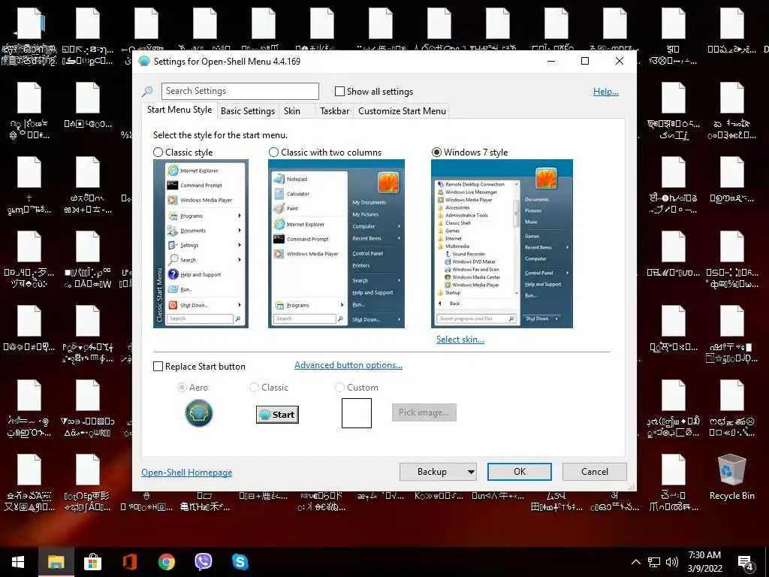Show hidden tray icons chevron
Viewport: 769px width, 577px height.
(635, 562)
